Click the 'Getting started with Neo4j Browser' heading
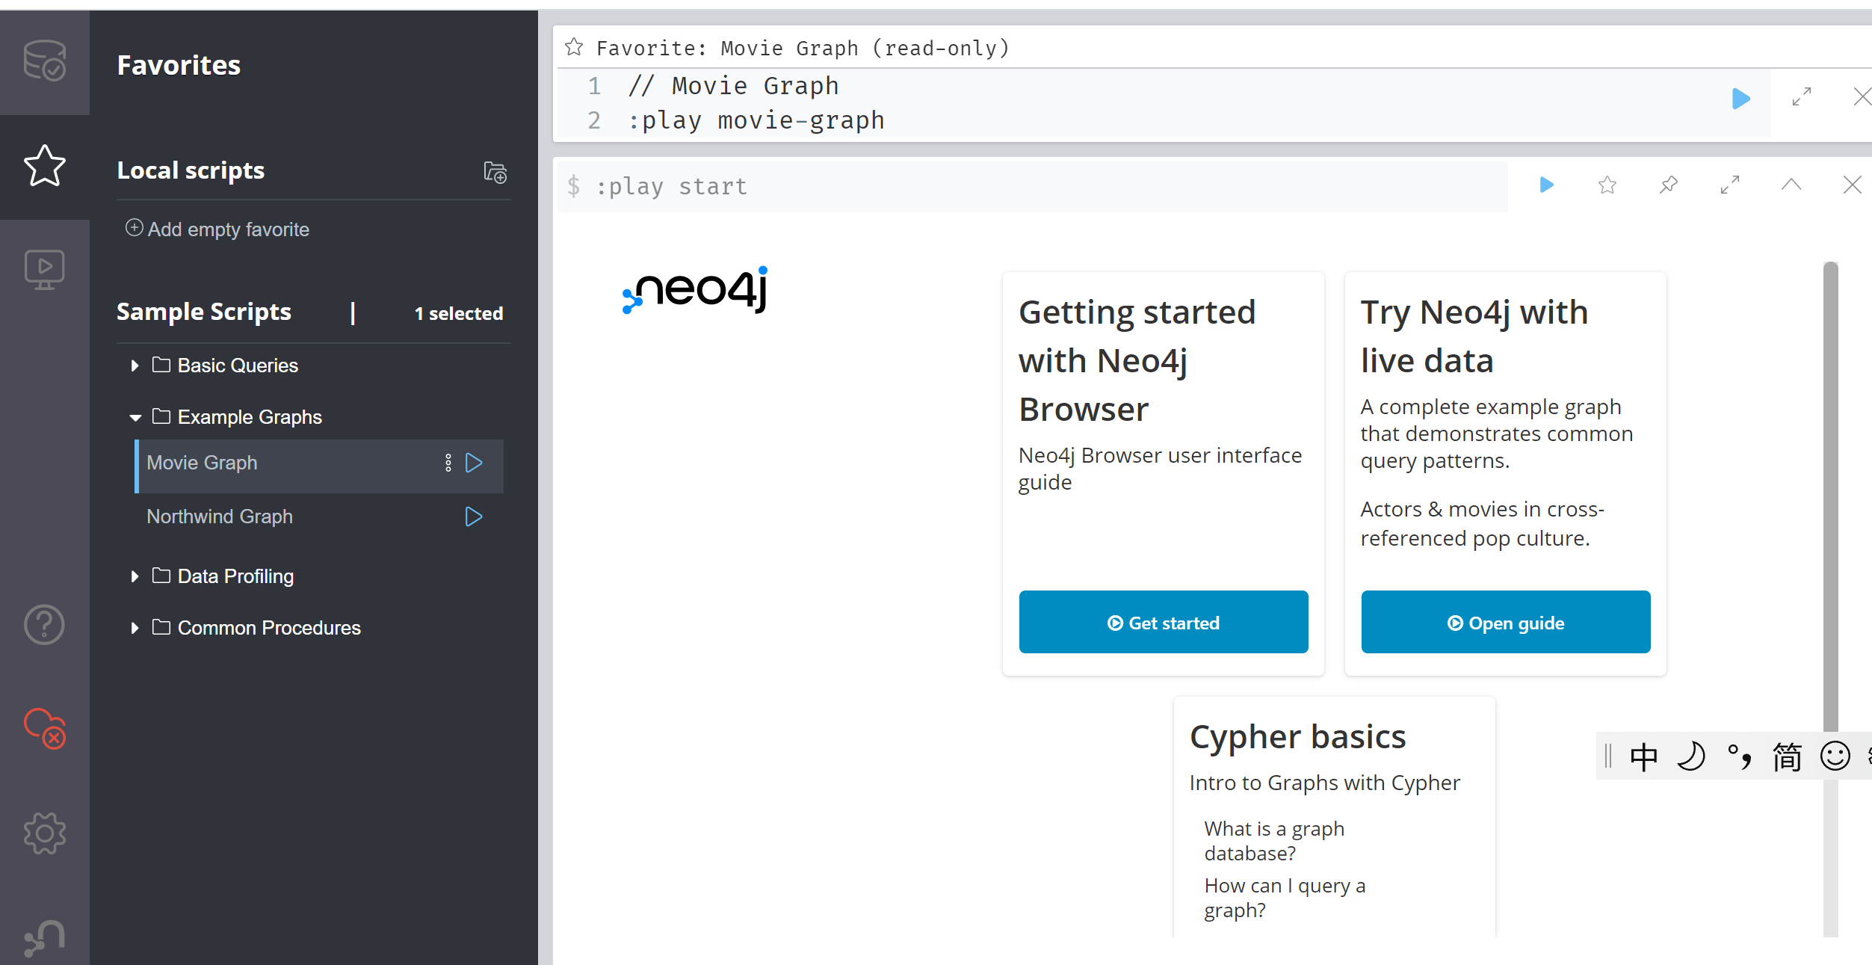 [1137, 360]
